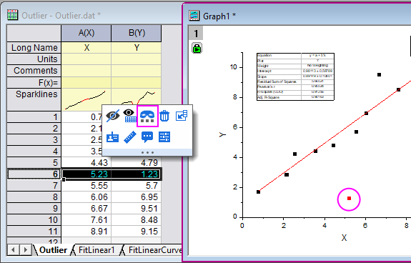This screenshot has height=263, width=411.
Task: Click the F(x)= cell under column A(X)
Action: (x=86, y=82)
